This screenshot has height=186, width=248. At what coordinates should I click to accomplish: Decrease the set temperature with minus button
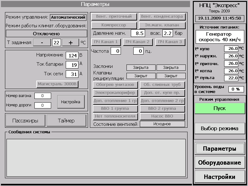click(42, 42)
